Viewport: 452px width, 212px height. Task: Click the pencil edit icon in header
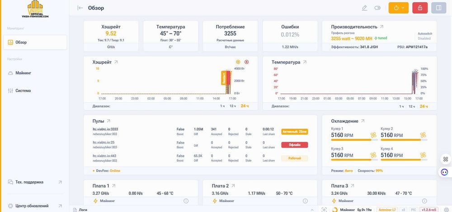coord(364,8)
